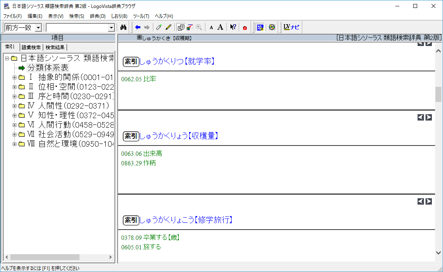Open link 0863.29 作柄

pos(138,163)
